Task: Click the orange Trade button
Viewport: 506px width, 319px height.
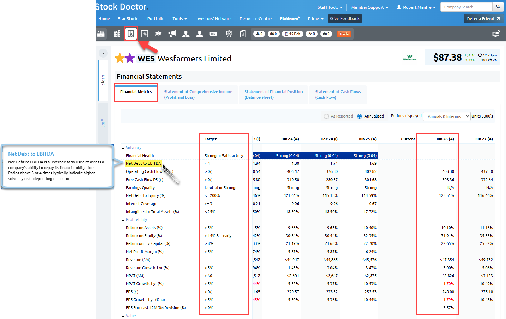Action: [344, 34]
